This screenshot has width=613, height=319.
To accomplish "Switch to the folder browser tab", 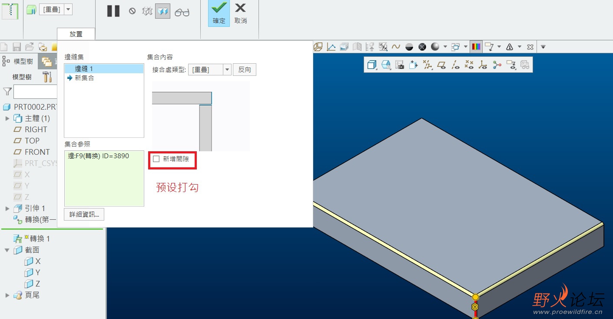I will click(47, 62).
